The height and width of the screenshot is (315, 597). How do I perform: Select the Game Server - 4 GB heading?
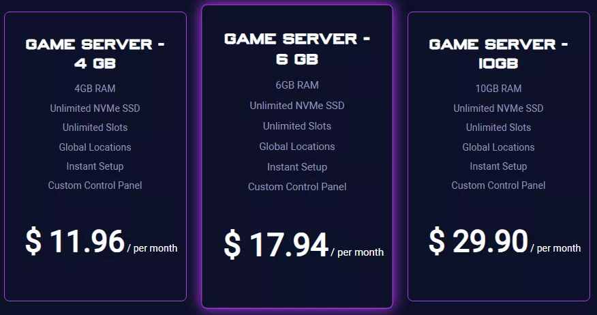tap(95, 54)
